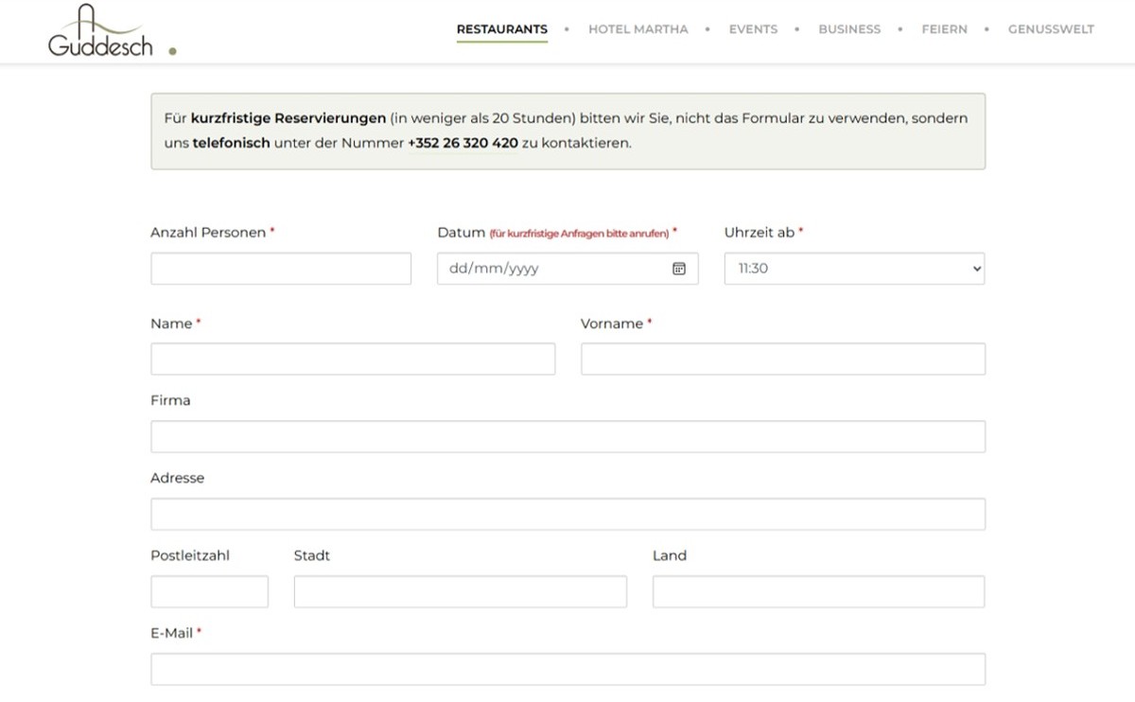The width and height of the screenshot is (1135, 702).
Task: Select the E-Mail input field
Action: coord(567,668)
